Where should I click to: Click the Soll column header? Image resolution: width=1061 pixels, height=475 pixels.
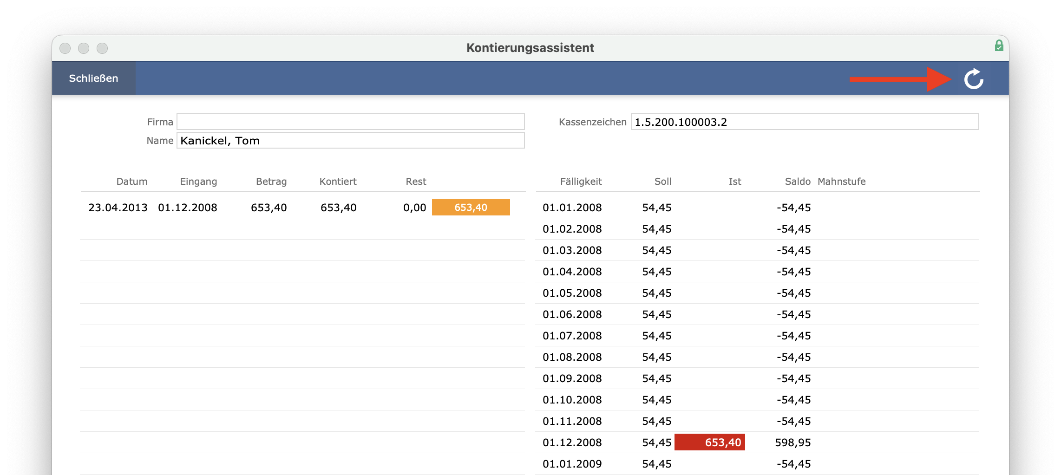click(x=663, y=182)
